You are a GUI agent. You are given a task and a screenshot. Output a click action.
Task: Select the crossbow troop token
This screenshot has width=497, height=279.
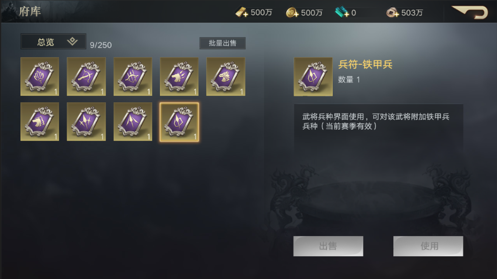point(86,76)
